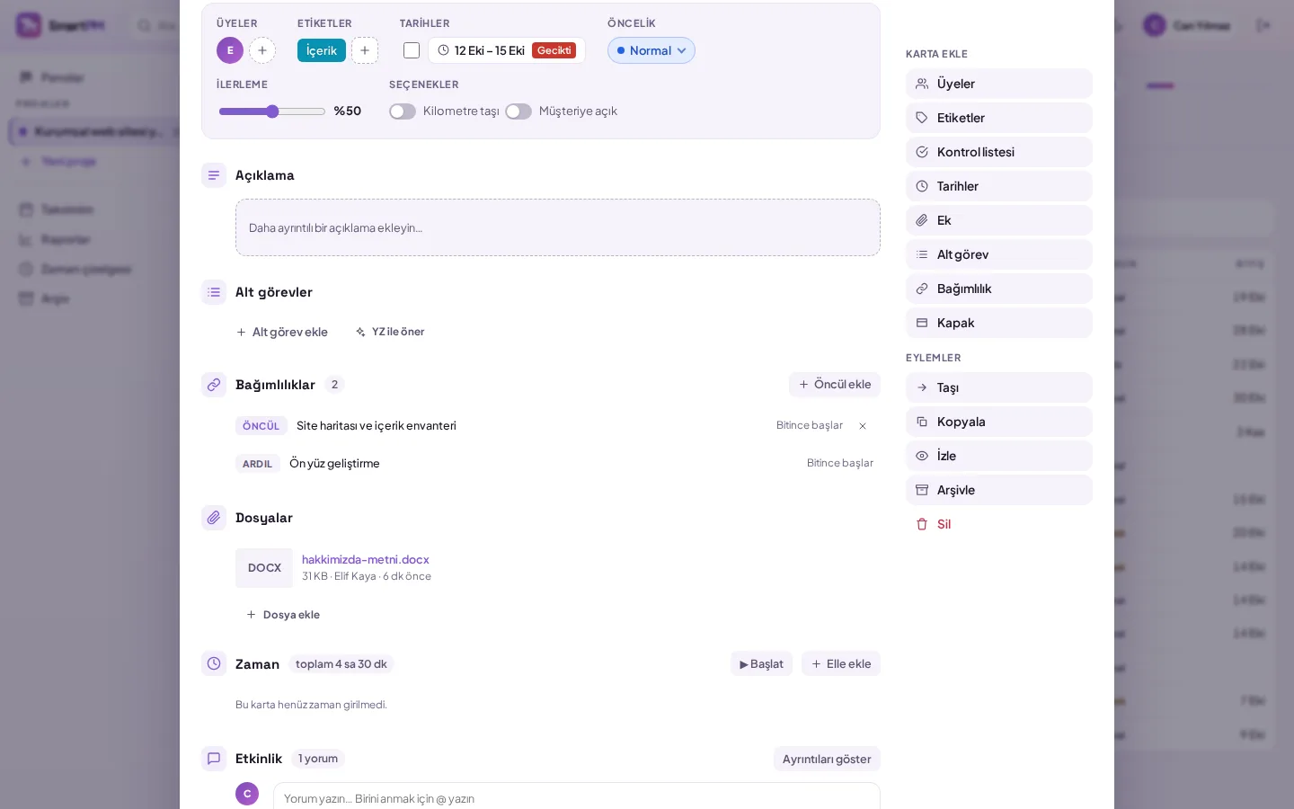Image resolution: width=1294 pixels, height=809 pixels.
Task: Click the Ön yüz geliştirme successor dependency
Action: click(334, 464)
